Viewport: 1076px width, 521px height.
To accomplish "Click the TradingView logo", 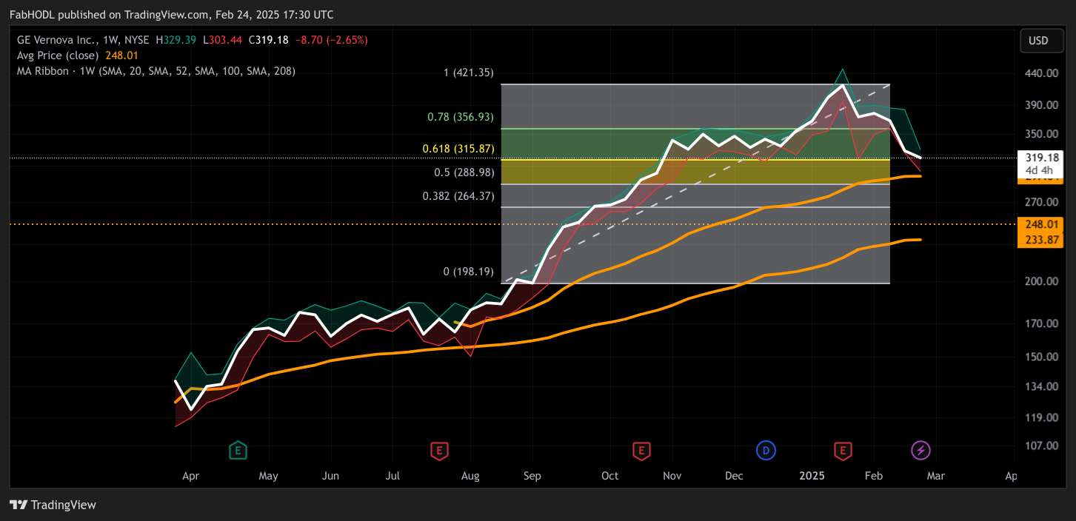I will (x=53, y=505).
